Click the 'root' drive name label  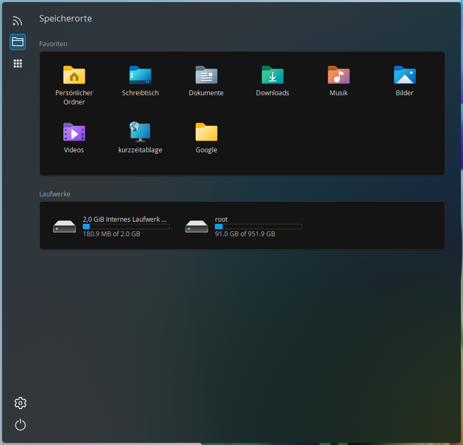221,219
